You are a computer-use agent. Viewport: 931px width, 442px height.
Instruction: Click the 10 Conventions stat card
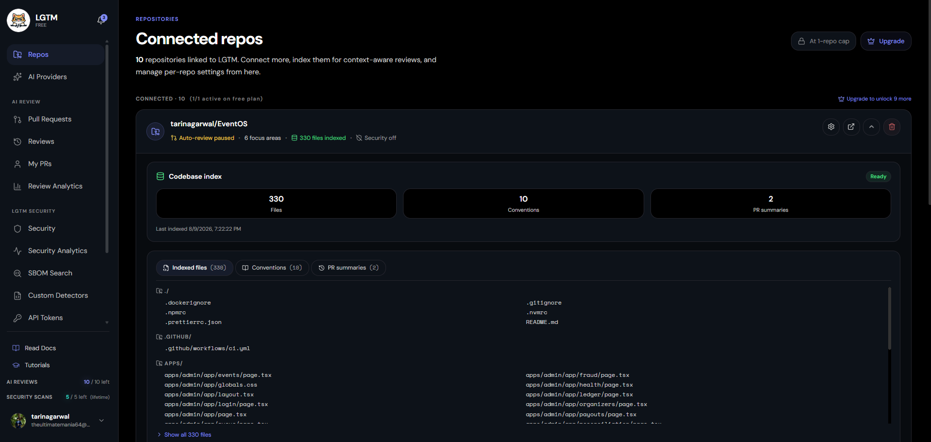coord(524,204)
